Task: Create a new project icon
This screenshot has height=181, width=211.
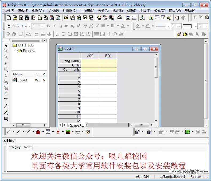Action: coord(9,18)
